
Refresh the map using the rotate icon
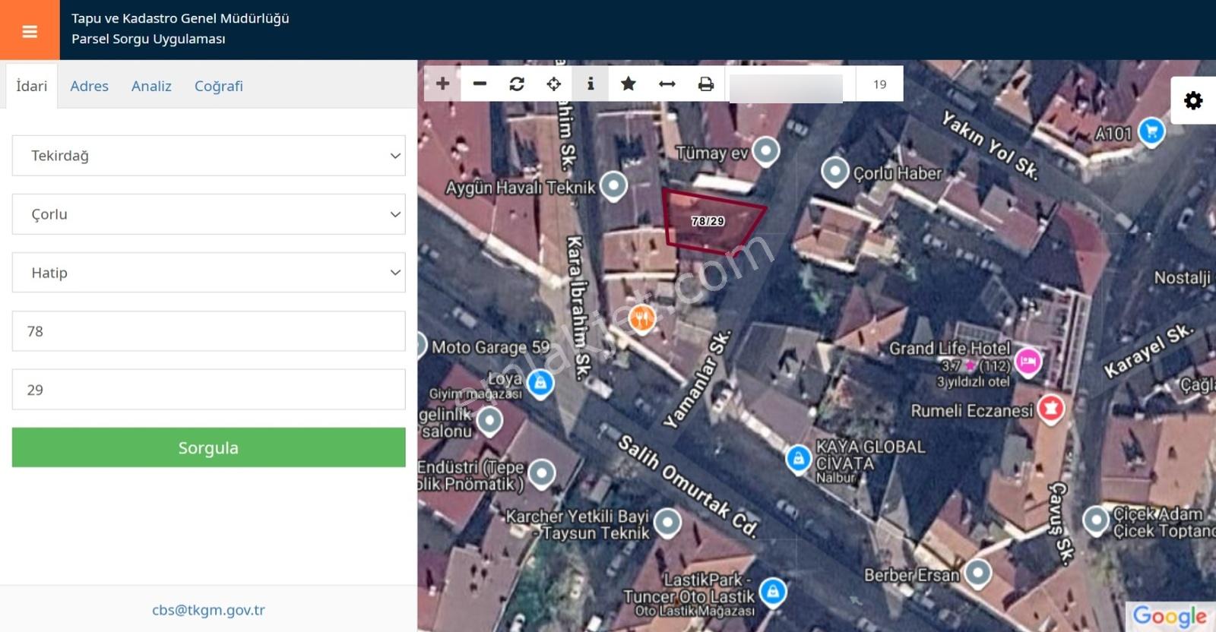pos(517,84)
